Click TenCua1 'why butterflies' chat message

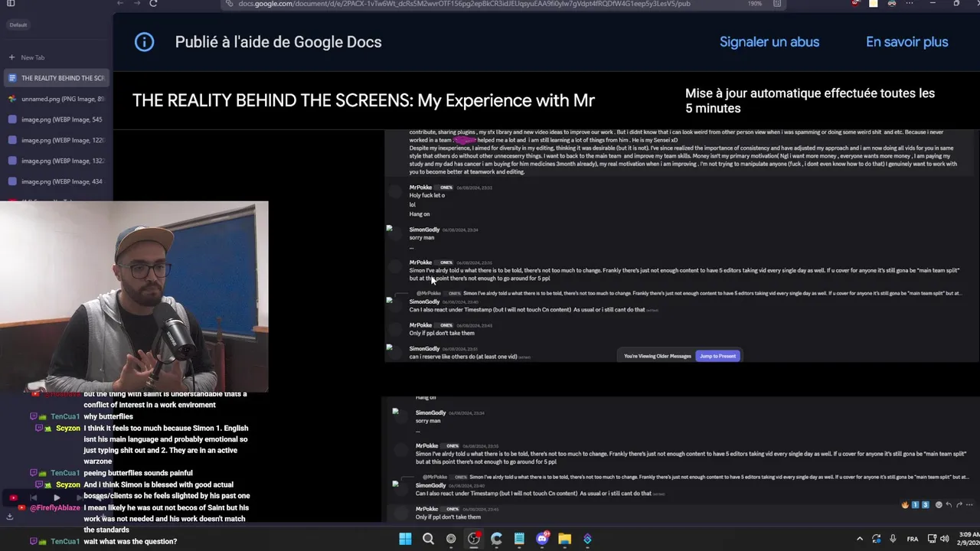108,416
